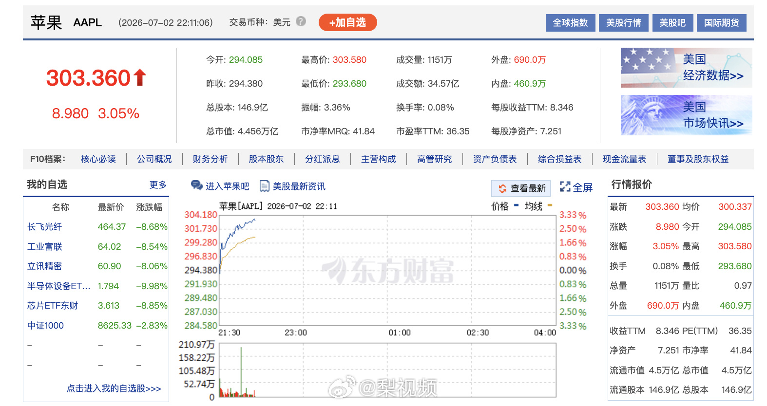Click the current price 303.360
The image size is (767, 406).
pos(88,78)
